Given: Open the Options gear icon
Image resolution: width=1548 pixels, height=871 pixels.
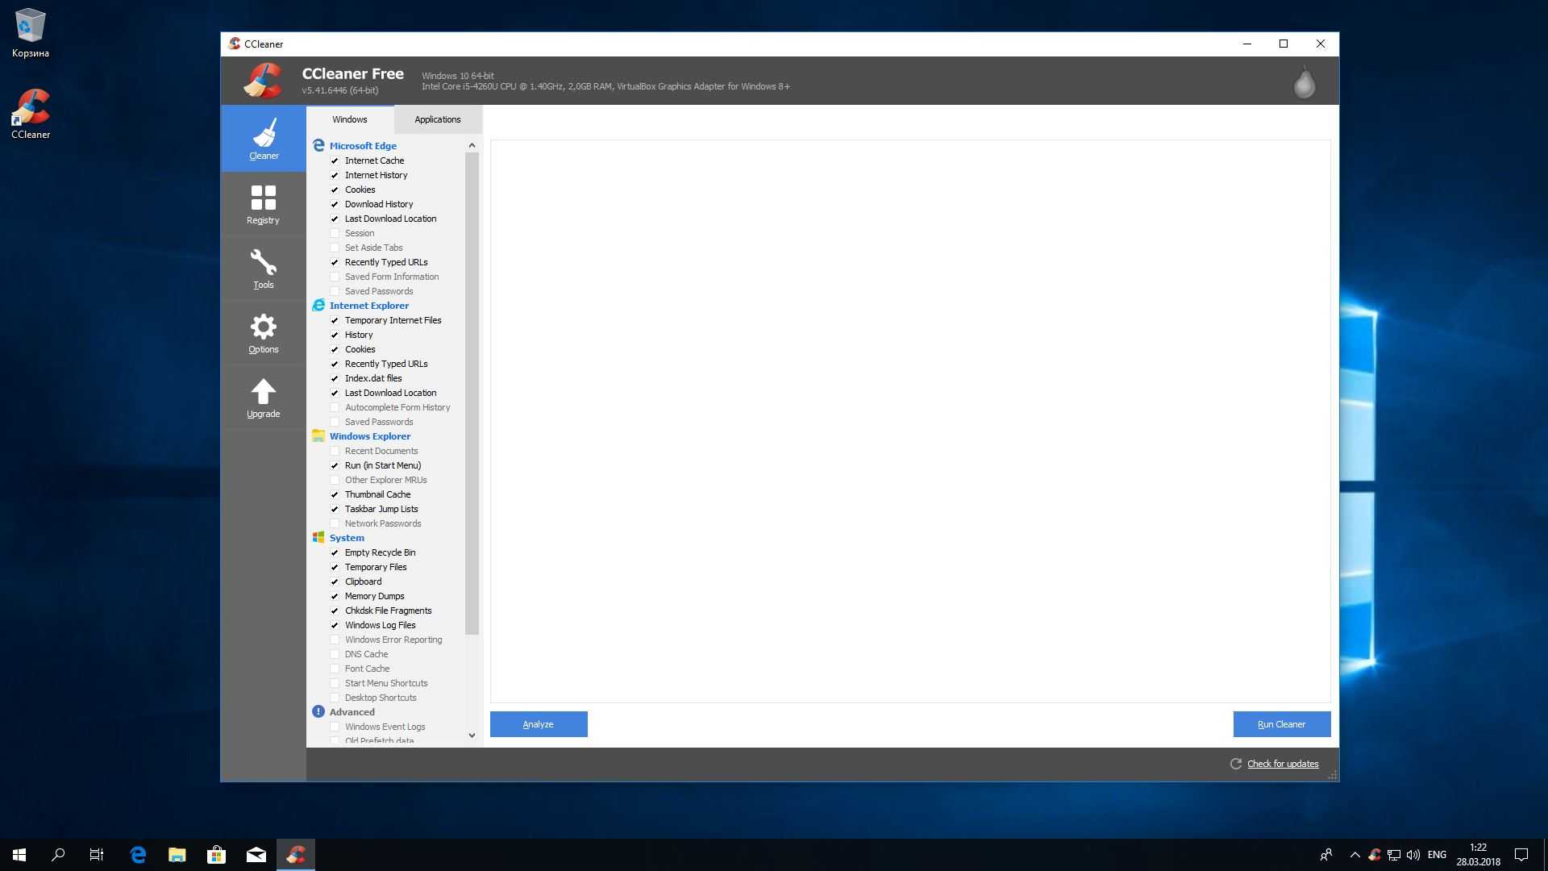Looking at the screenshot, I should 263,327.
